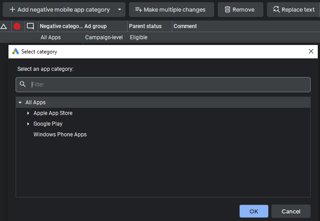Click the Cancel button
Screen dimensions: 320x221
(x=291, y=211)
